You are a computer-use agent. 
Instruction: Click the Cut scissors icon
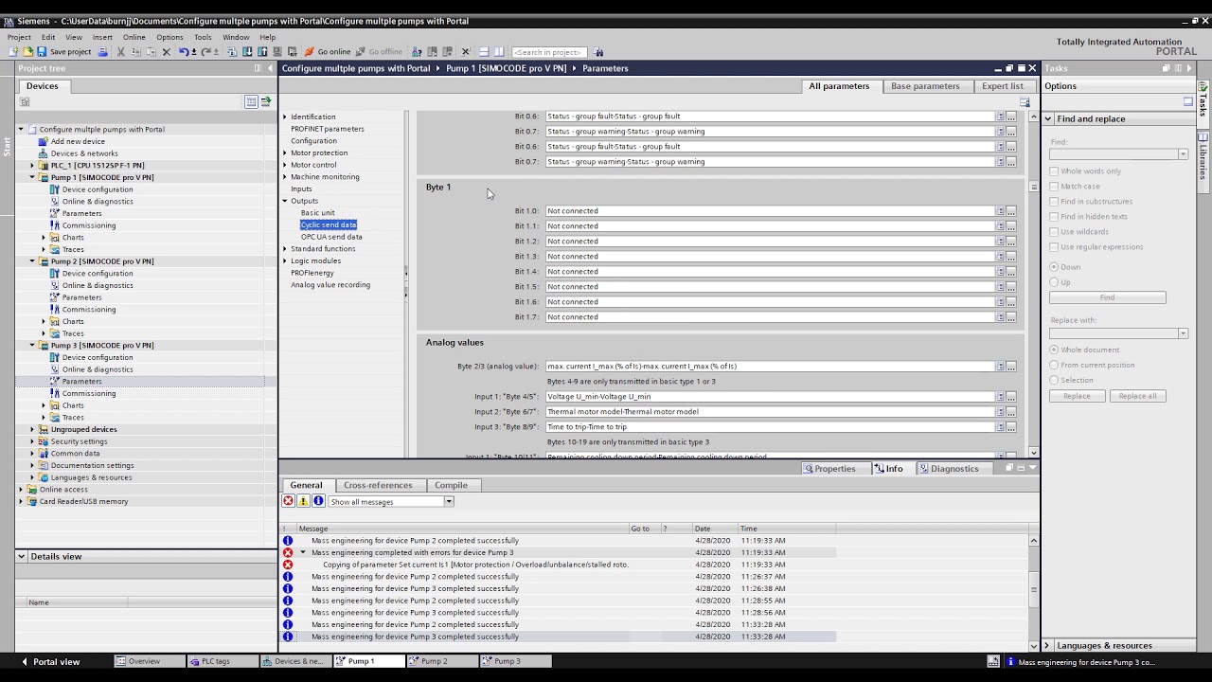click(x=120, y=52)
